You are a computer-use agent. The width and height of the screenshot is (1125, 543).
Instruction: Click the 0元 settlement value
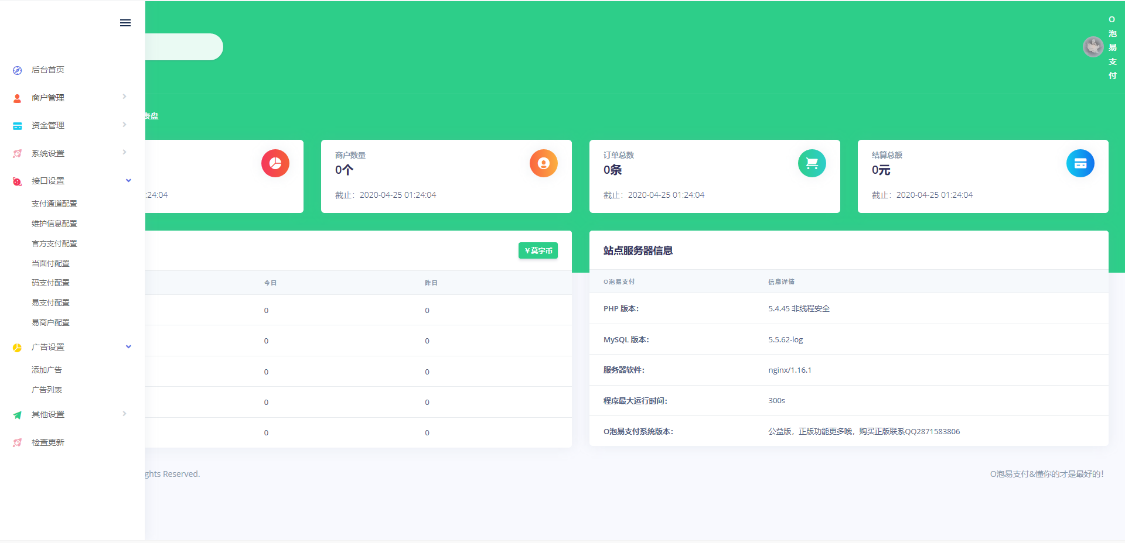coord(881,170)
